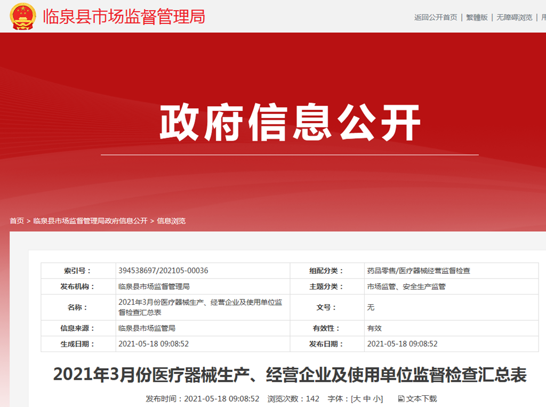This screenshot has width=546, height=407.
Task: Click the main article headline
Action: 290,375
